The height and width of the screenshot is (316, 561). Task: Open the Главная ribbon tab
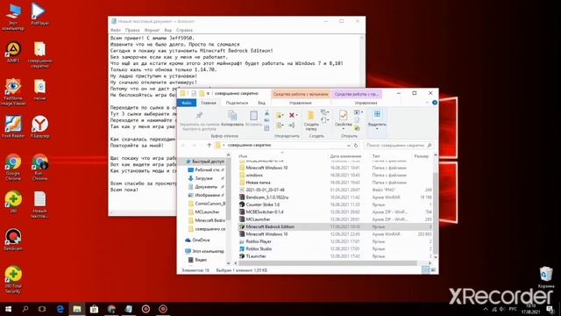pos(209,103)
